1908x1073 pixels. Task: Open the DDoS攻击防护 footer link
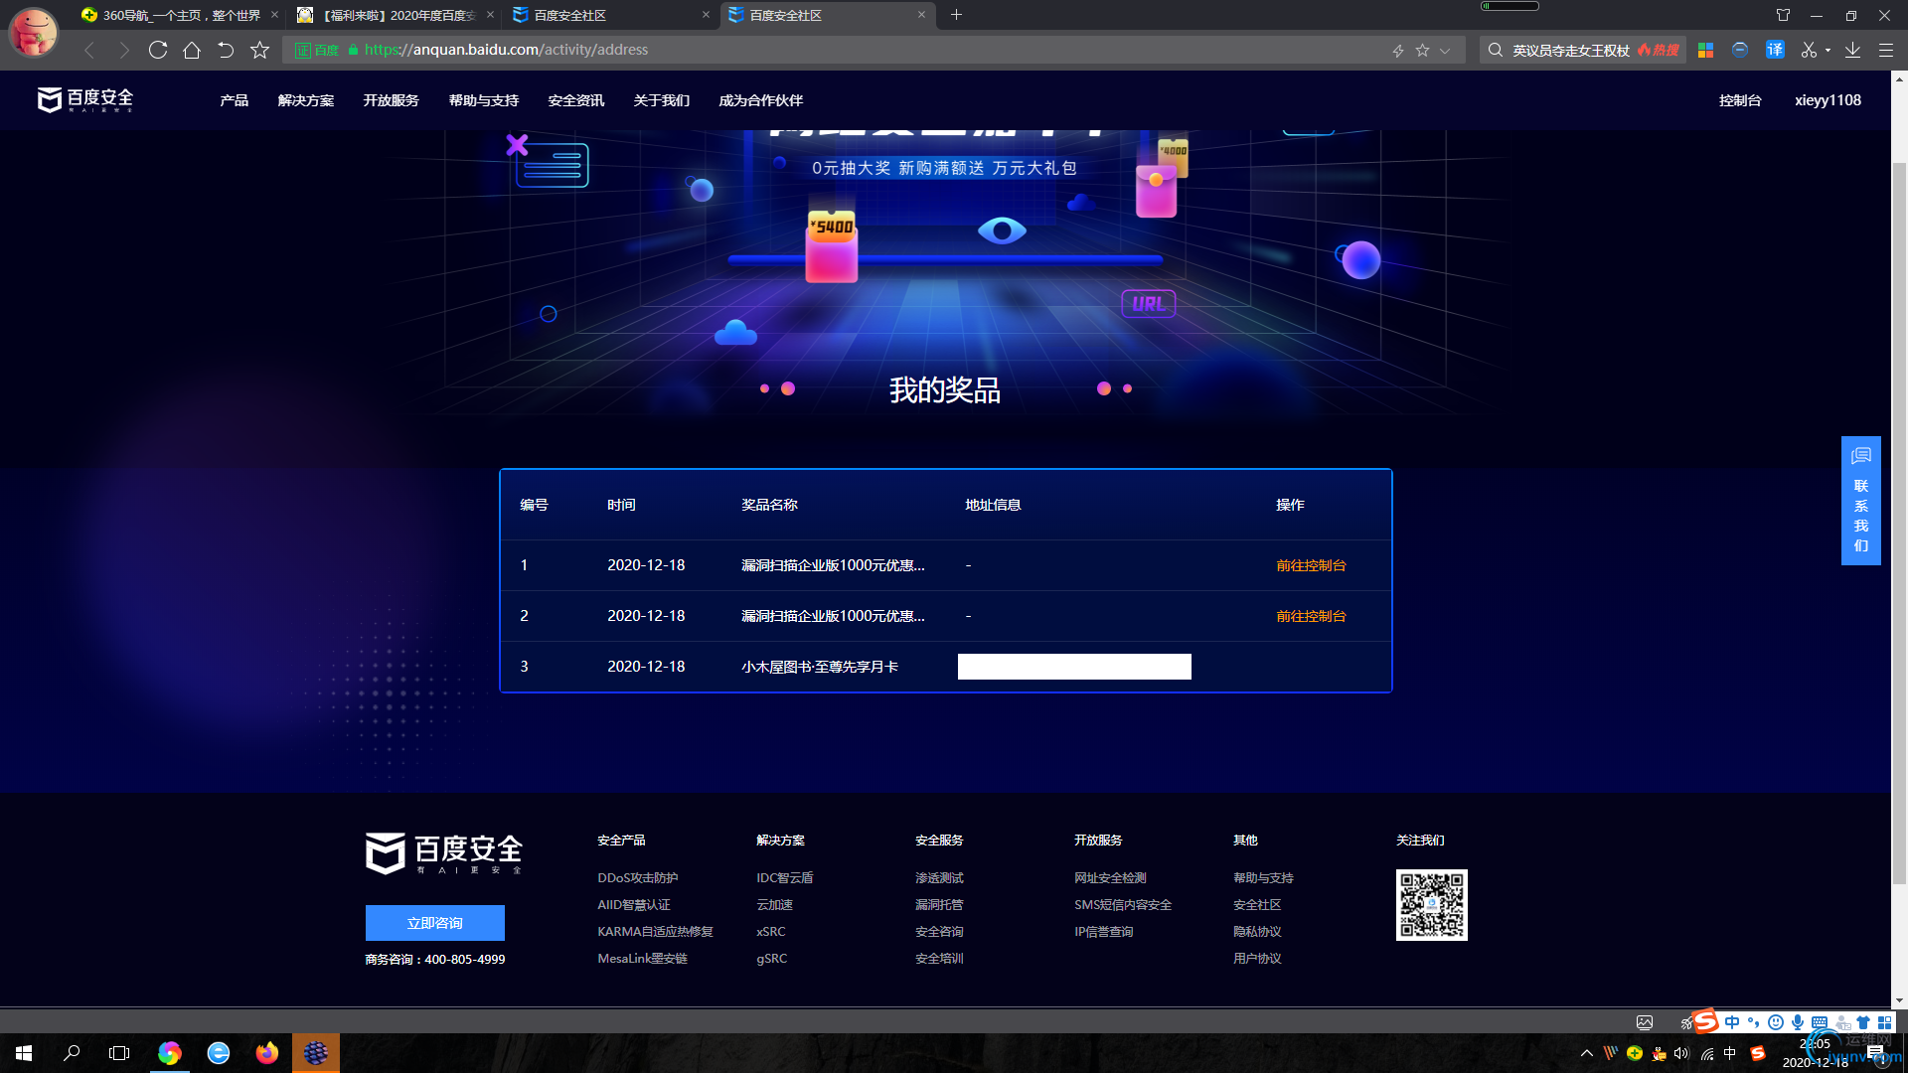point(638,878)
